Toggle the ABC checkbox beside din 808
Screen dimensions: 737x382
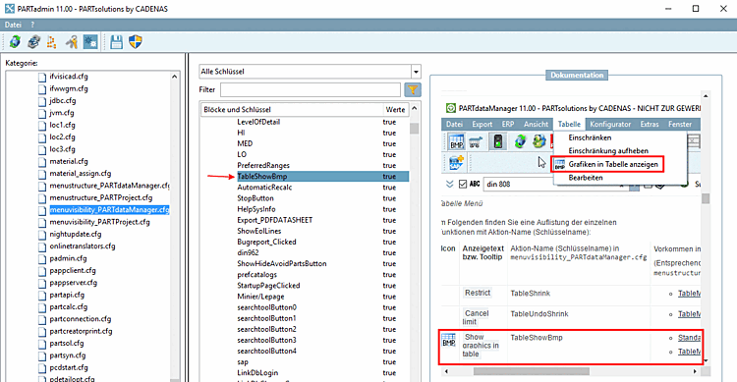[x=463, y=184]
